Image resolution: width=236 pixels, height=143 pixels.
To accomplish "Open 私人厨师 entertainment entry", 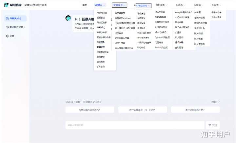I will (x=179, y=37).
